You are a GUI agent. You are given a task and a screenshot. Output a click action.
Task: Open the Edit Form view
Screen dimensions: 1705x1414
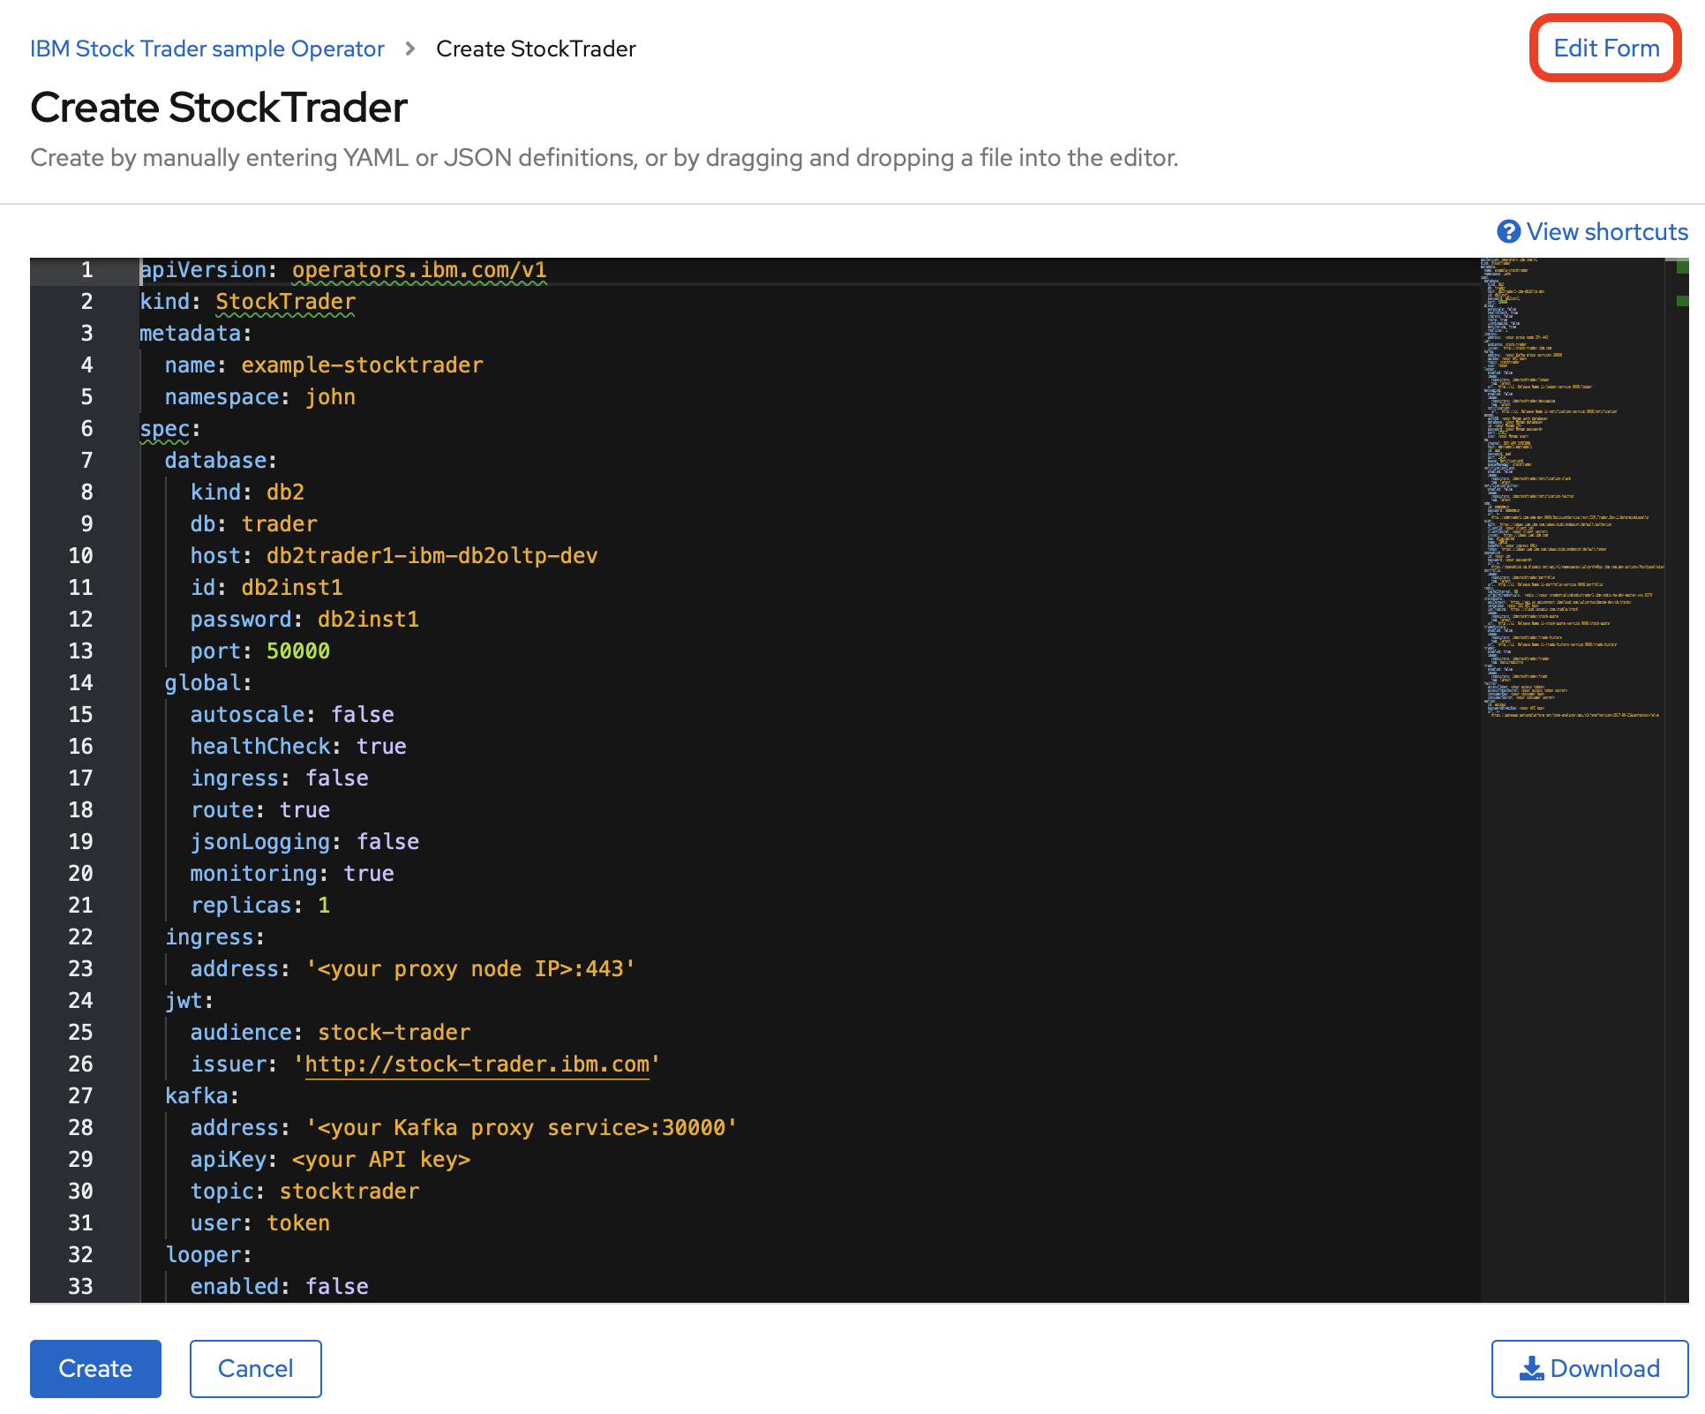[1605, 49]
